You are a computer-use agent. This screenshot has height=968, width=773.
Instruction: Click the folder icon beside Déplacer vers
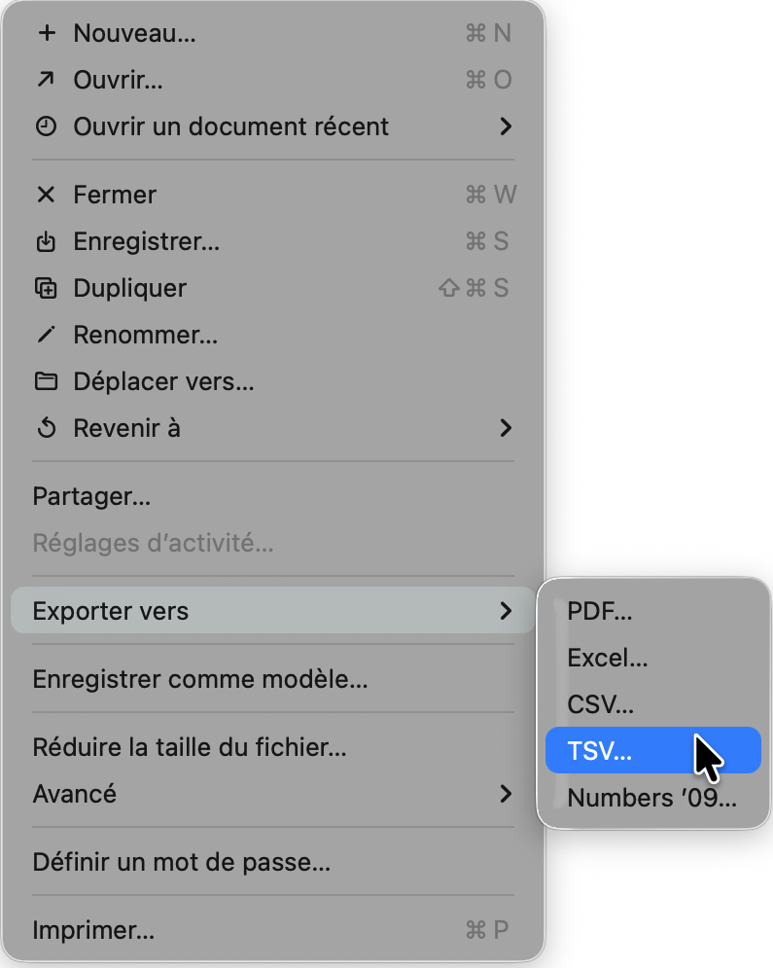(46, 381)
